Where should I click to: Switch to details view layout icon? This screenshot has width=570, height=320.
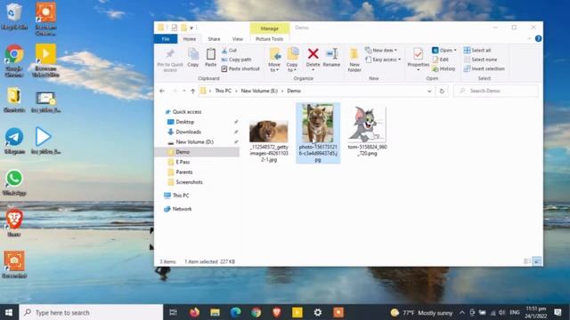[527, 261]
